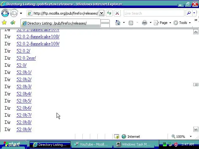This screenshot has width=199, height=149.
Task: Click the scrollbar up arrow
Action: click(196, 32)
